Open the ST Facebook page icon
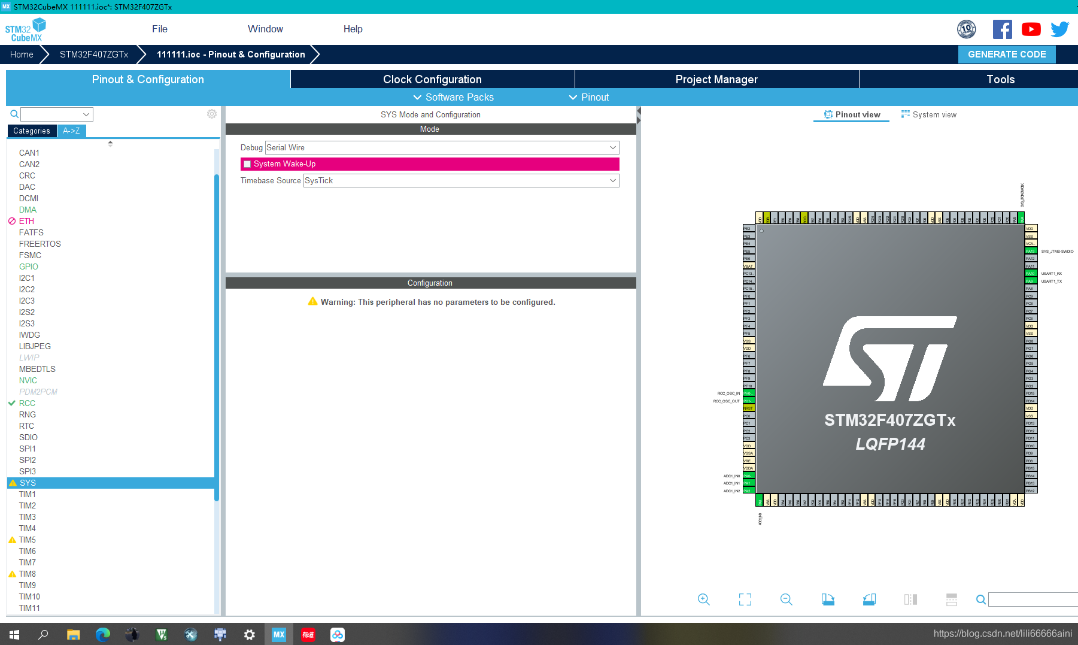Image resolution: width=1078 pixels, height=645 pixels. (1003, 29)
